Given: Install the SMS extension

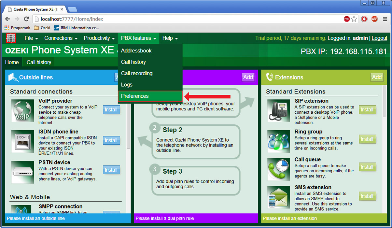Looking at the screenshot, I should pyautogui.click(x=367, y=196).
